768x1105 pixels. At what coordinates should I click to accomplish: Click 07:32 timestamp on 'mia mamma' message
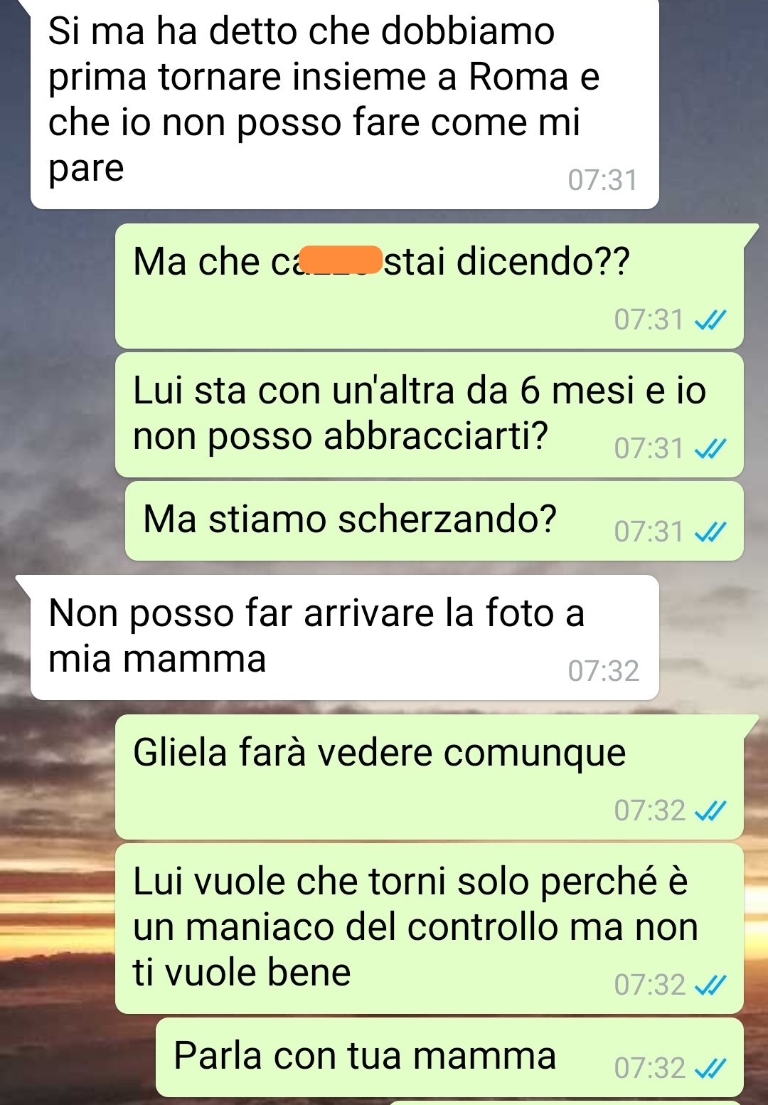pos(603,671)
